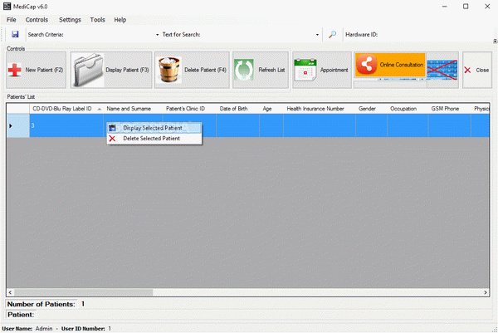Click the Close button label

tap(482, 70)
